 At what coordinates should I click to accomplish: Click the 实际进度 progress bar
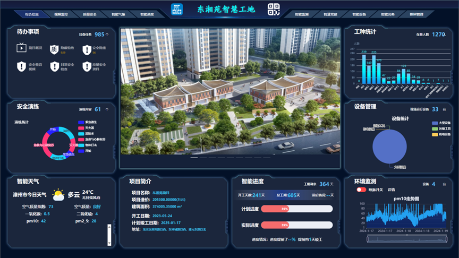coord(297,225)
